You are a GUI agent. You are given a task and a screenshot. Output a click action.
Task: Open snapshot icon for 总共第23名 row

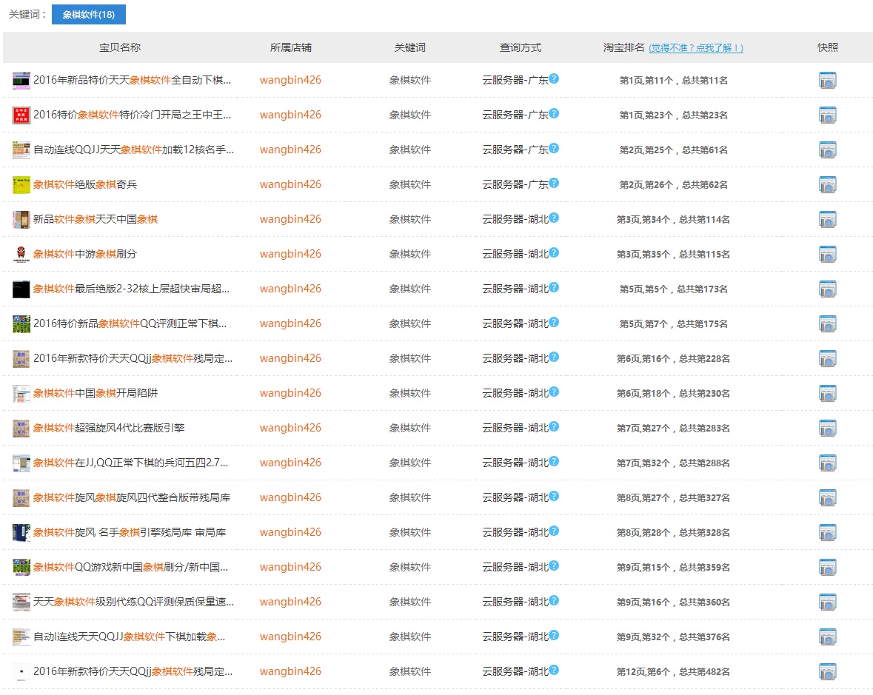pos(827,115)
